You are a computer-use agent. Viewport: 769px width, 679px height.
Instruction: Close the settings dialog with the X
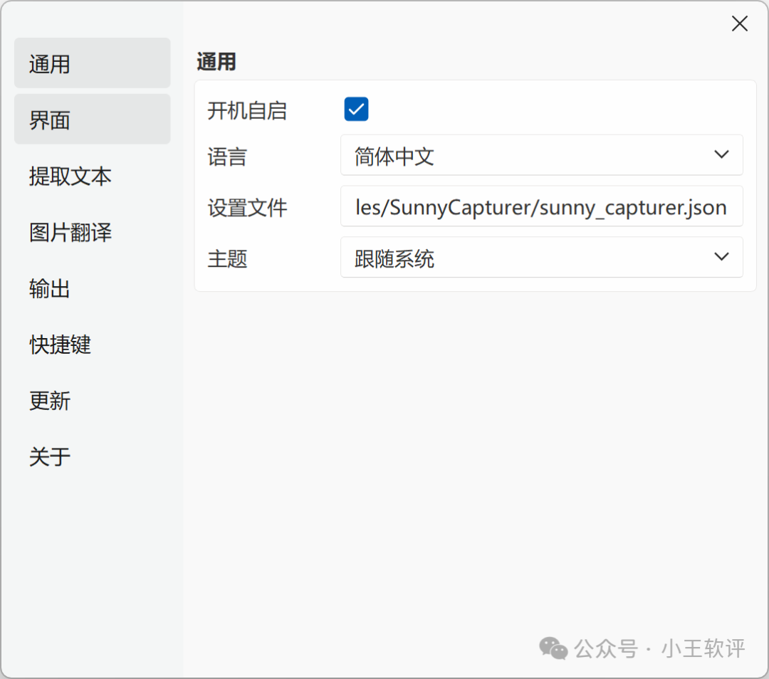[739, 23]
